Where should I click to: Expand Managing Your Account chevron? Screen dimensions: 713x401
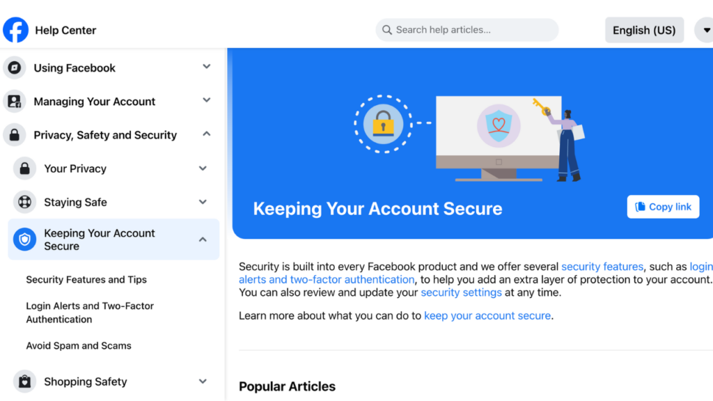click(x=206, y=100)
